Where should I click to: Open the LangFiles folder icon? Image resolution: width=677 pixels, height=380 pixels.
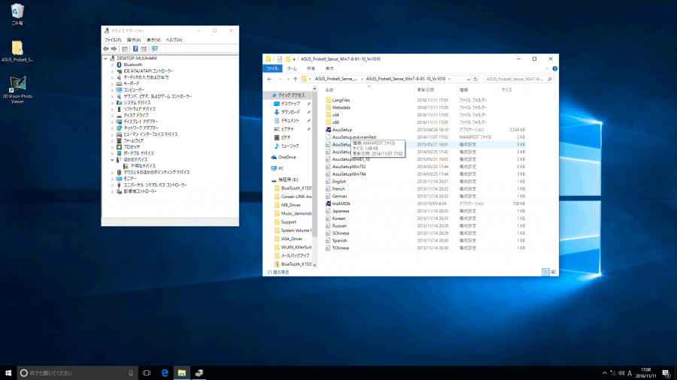coord(328,100)
